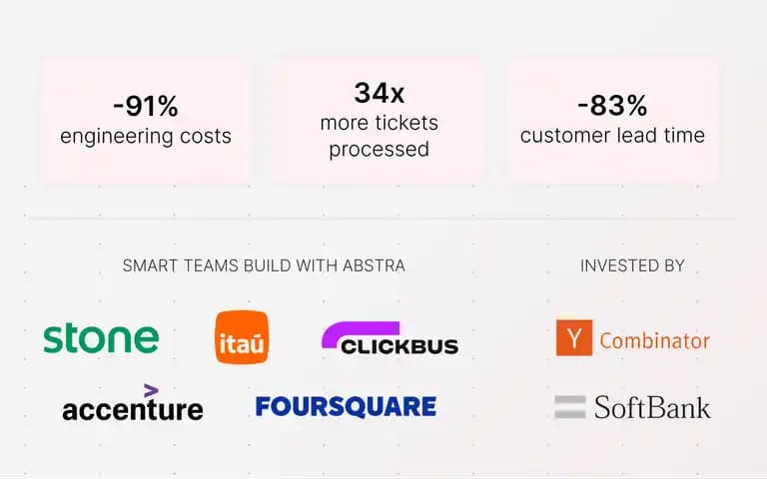The image size is (767, 479).
Task: Click the SoftBank gray bars icon
Action: pos(570,407)
